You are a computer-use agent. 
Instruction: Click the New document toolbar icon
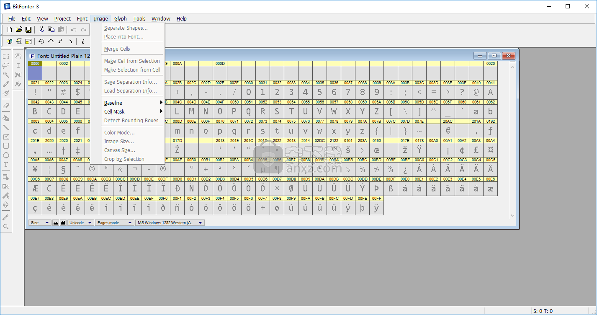pyautogui.click(x=9, y=30)
